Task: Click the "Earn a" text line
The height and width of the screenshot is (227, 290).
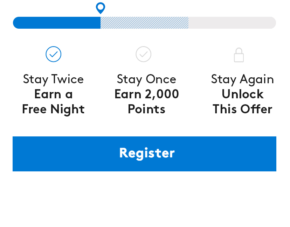Action: click(x=53, y=94)
